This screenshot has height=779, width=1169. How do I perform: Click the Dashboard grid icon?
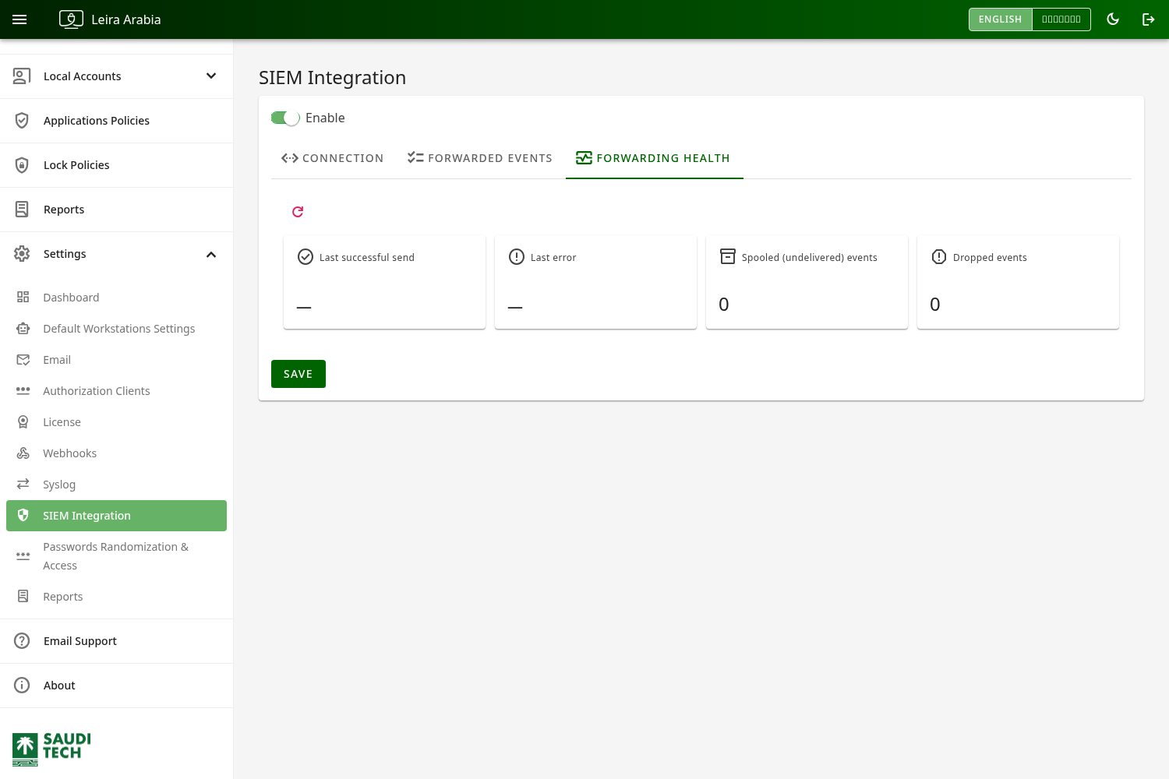click(x=23, y=298)
